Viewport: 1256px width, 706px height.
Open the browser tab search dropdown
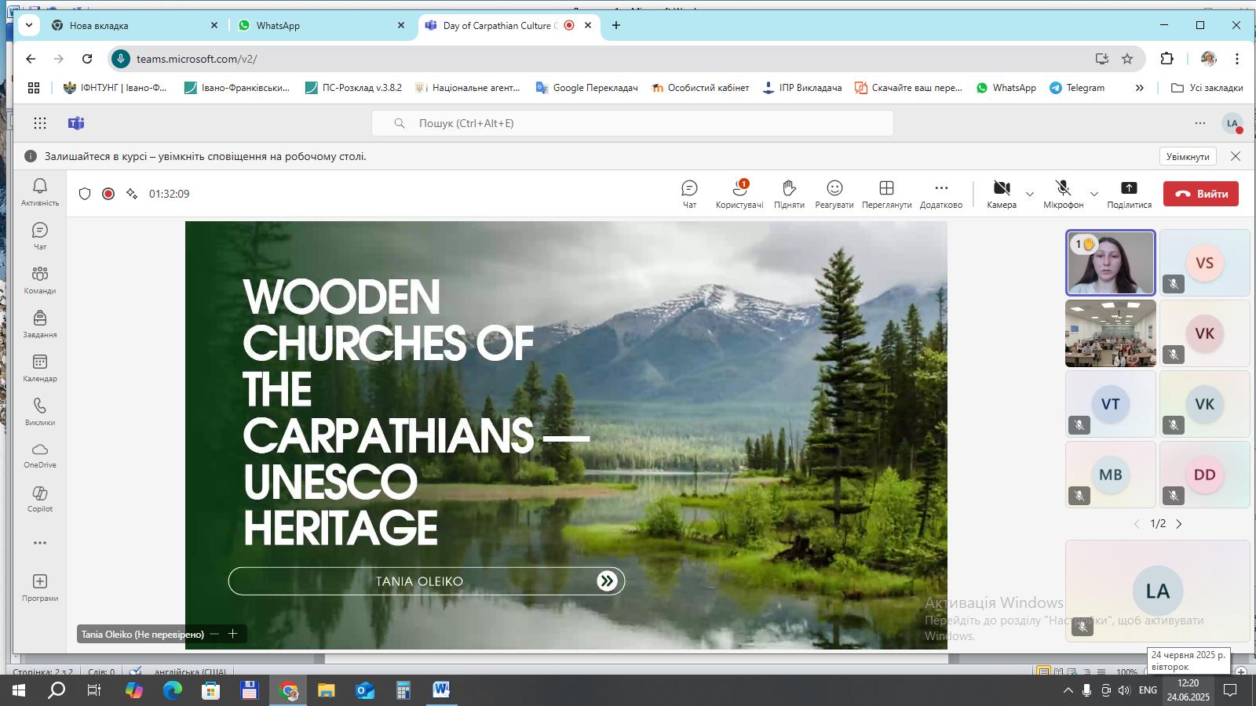[x=29, y=25]
